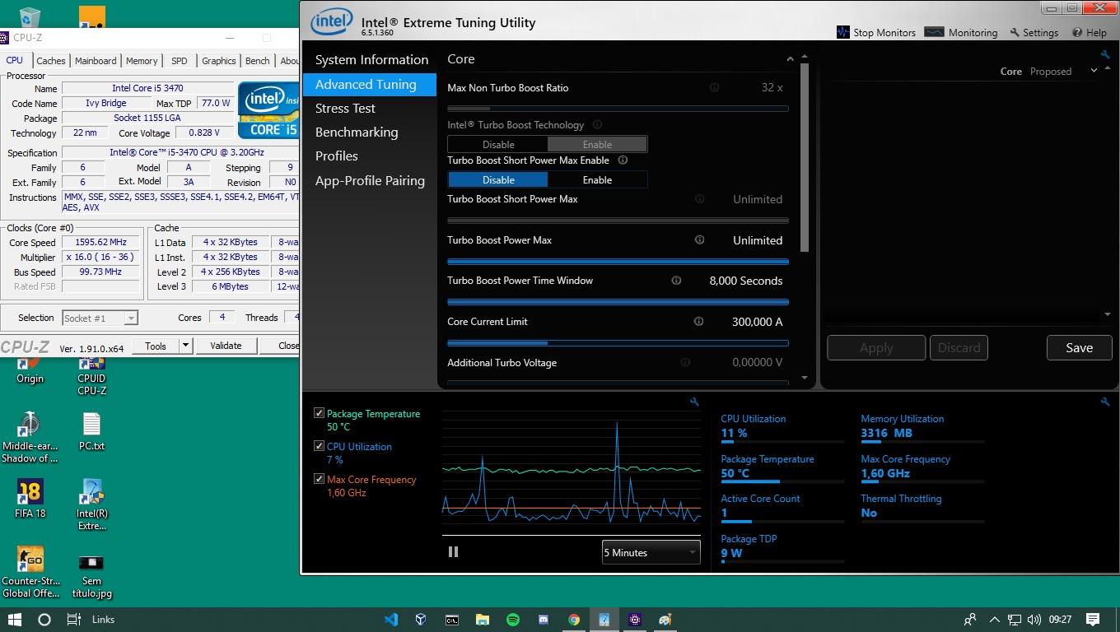Open the System Information section
This screenshot has height=632, width=1120.
[x=371, y=60]
